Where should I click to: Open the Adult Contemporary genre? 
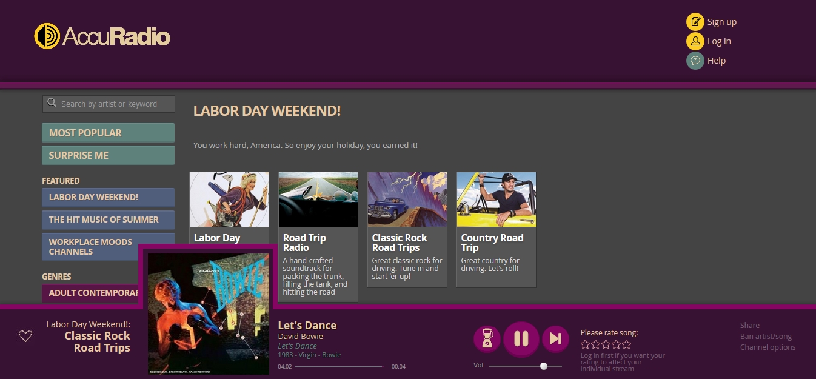pyautogui.click(x=91, y=293)
